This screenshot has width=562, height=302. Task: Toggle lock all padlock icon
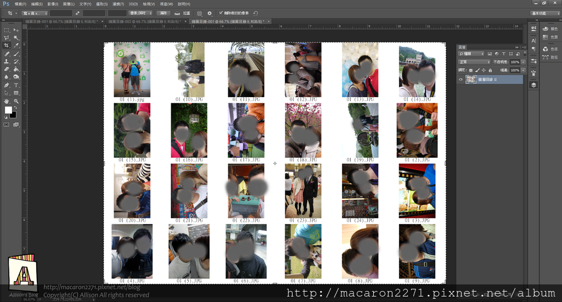point(490,70)
